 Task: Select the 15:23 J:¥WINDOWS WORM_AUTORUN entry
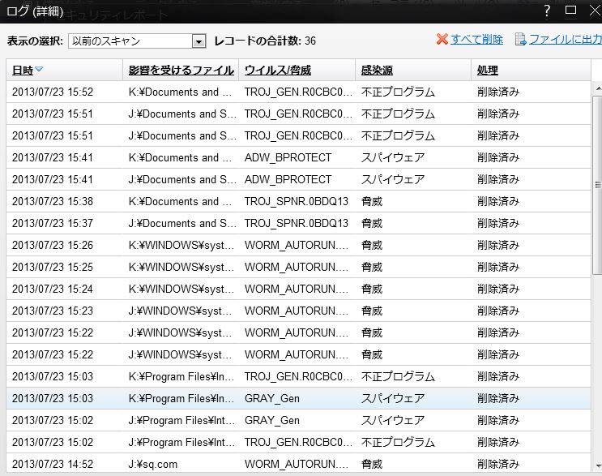tap(298, 311)
